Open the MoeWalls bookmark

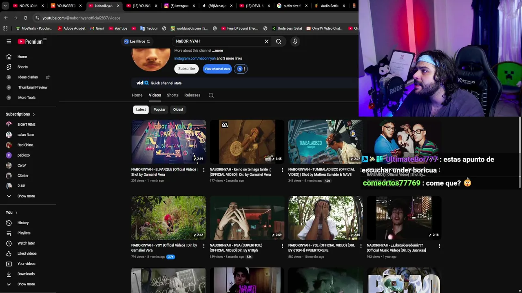(x=34, y=28)
